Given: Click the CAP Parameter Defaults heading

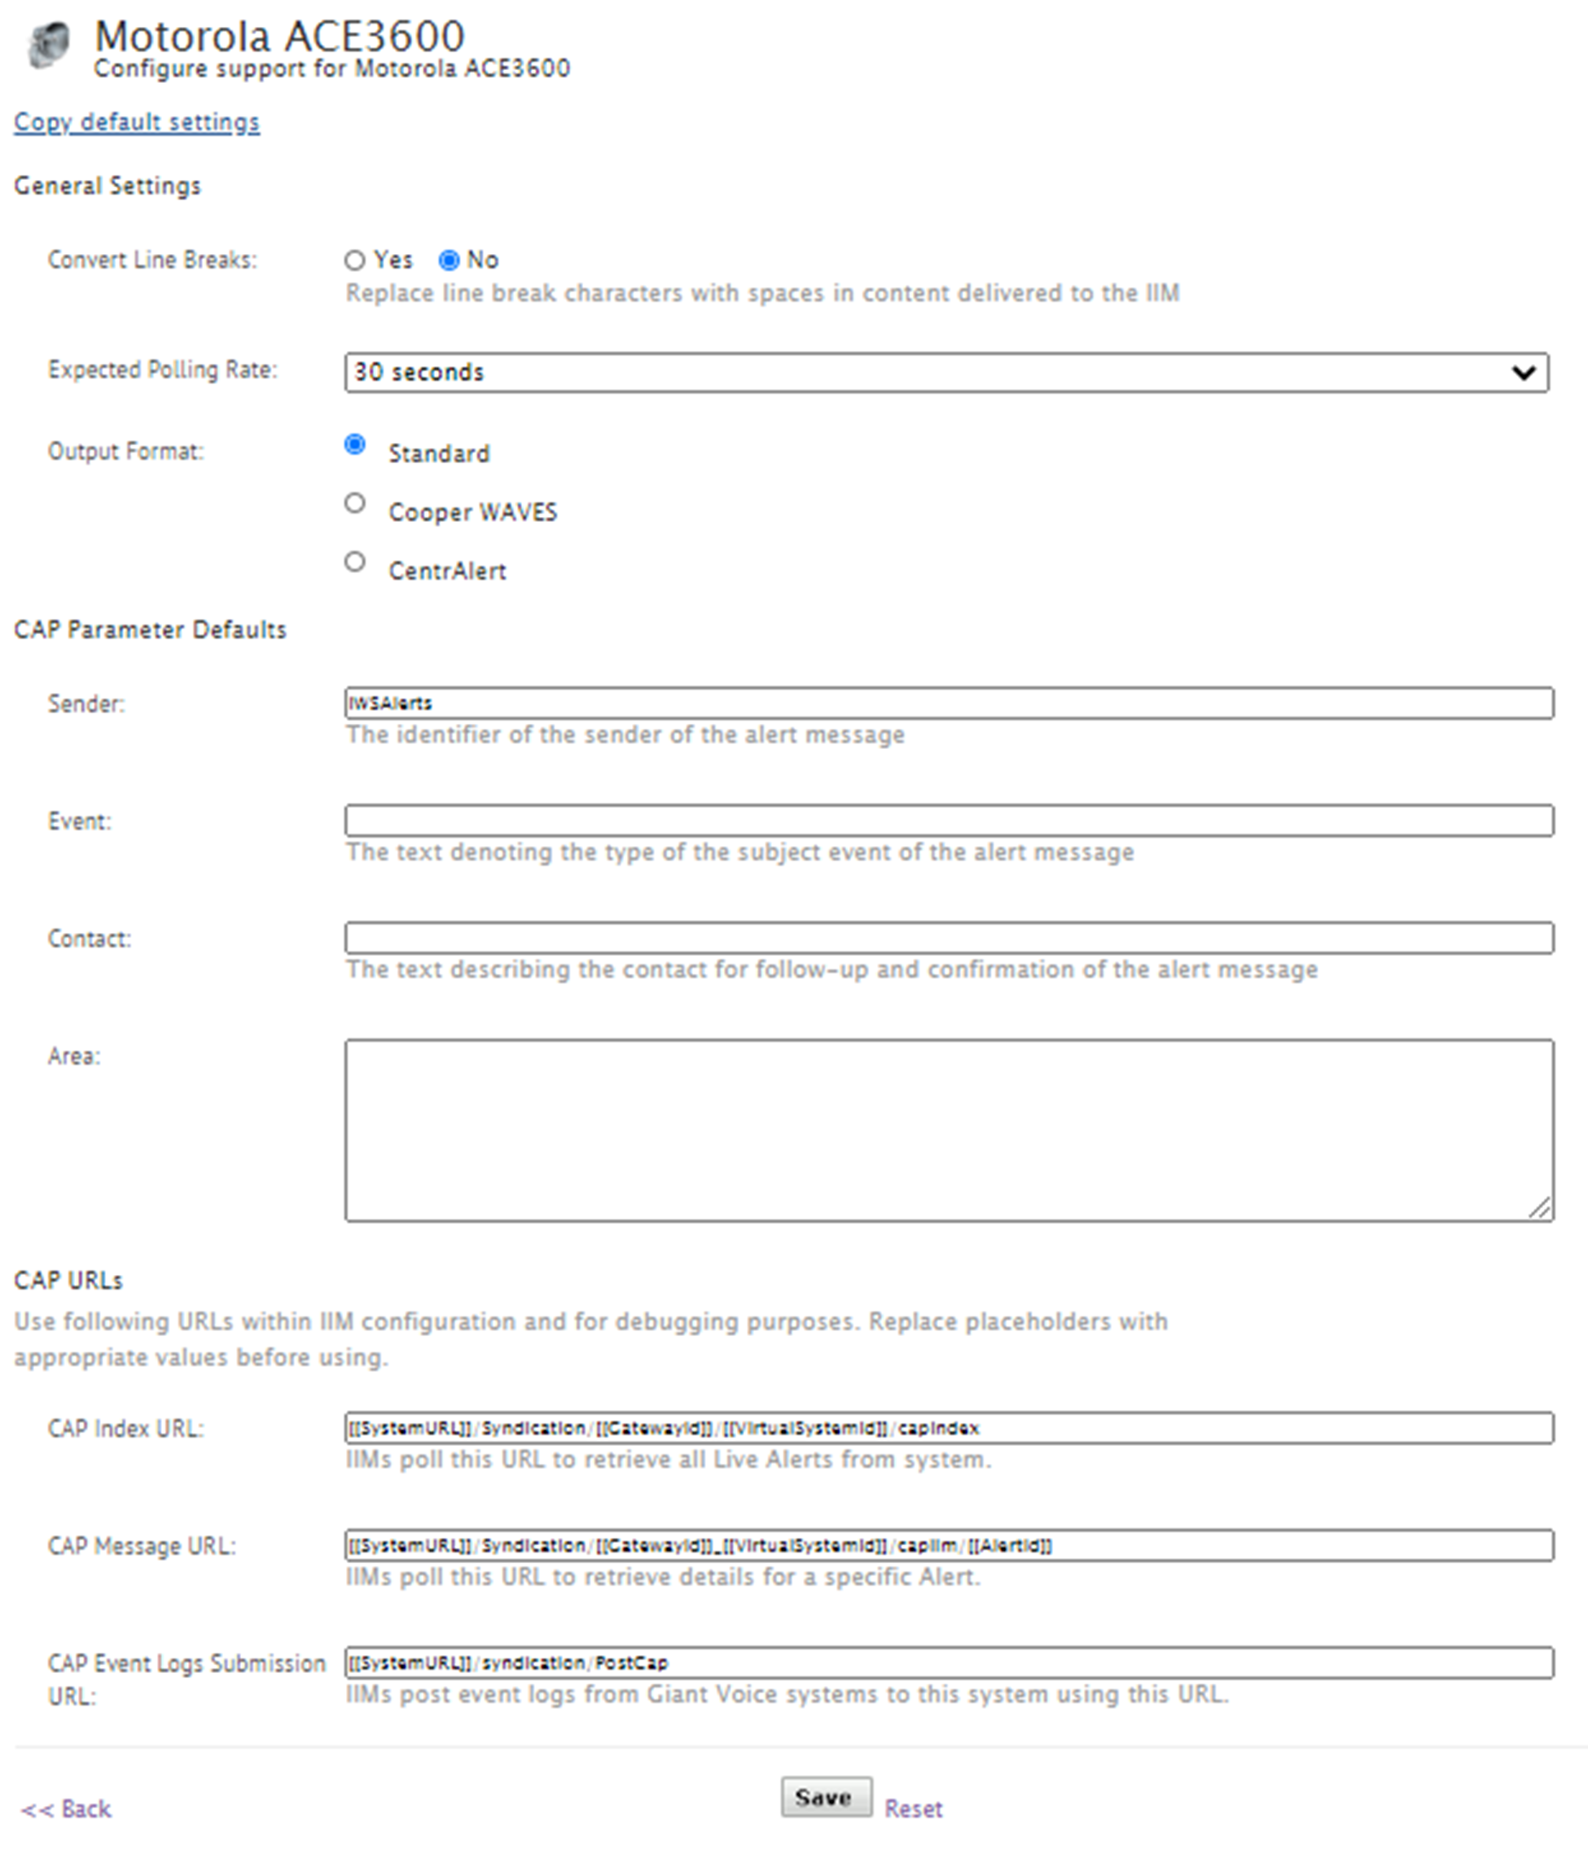Looking at the screenshot, I should (x=151, y=629).
